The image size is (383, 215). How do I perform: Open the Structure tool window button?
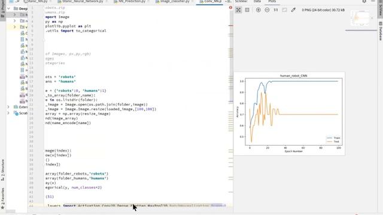pos(2,170)
